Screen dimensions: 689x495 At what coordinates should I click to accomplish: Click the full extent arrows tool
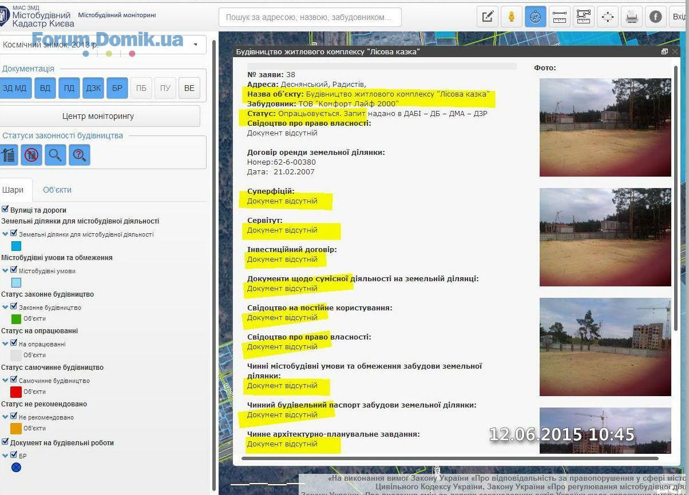point(608,17)
